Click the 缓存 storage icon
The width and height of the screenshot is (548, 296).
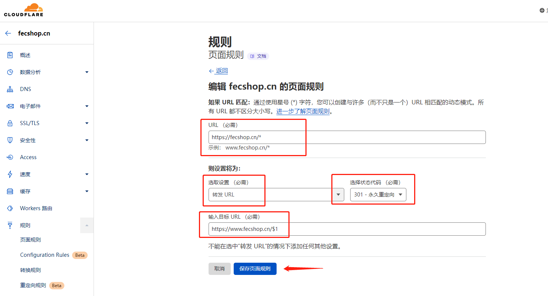pyautogui.click(x=10, y=191)
